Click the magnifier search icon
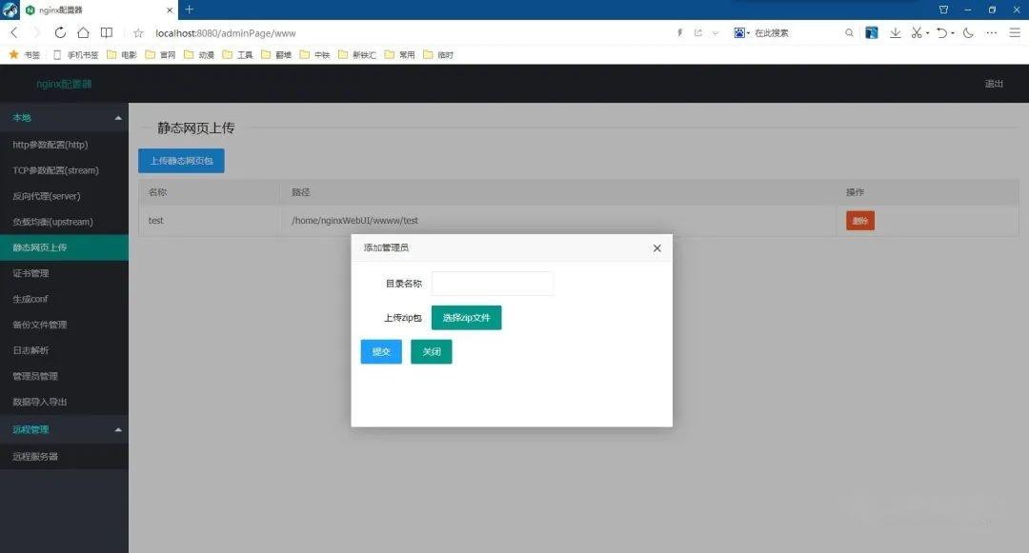 tap(848, 32)
